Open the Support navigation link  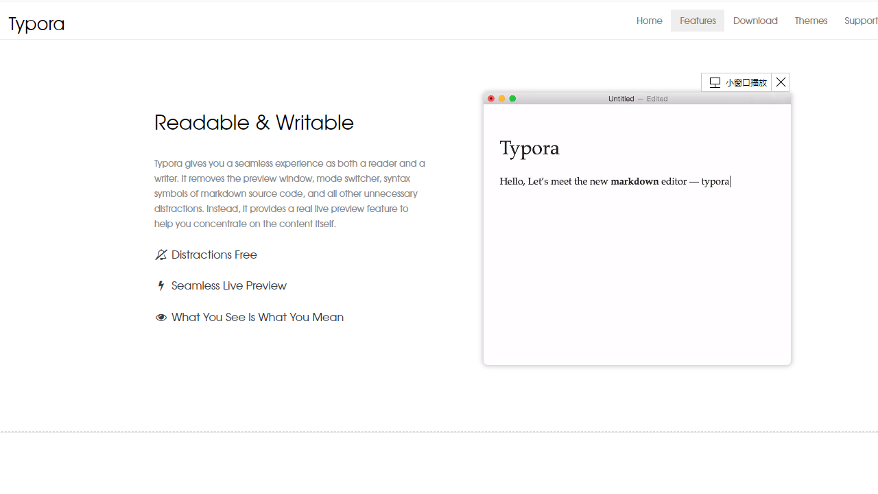(861, 21)
